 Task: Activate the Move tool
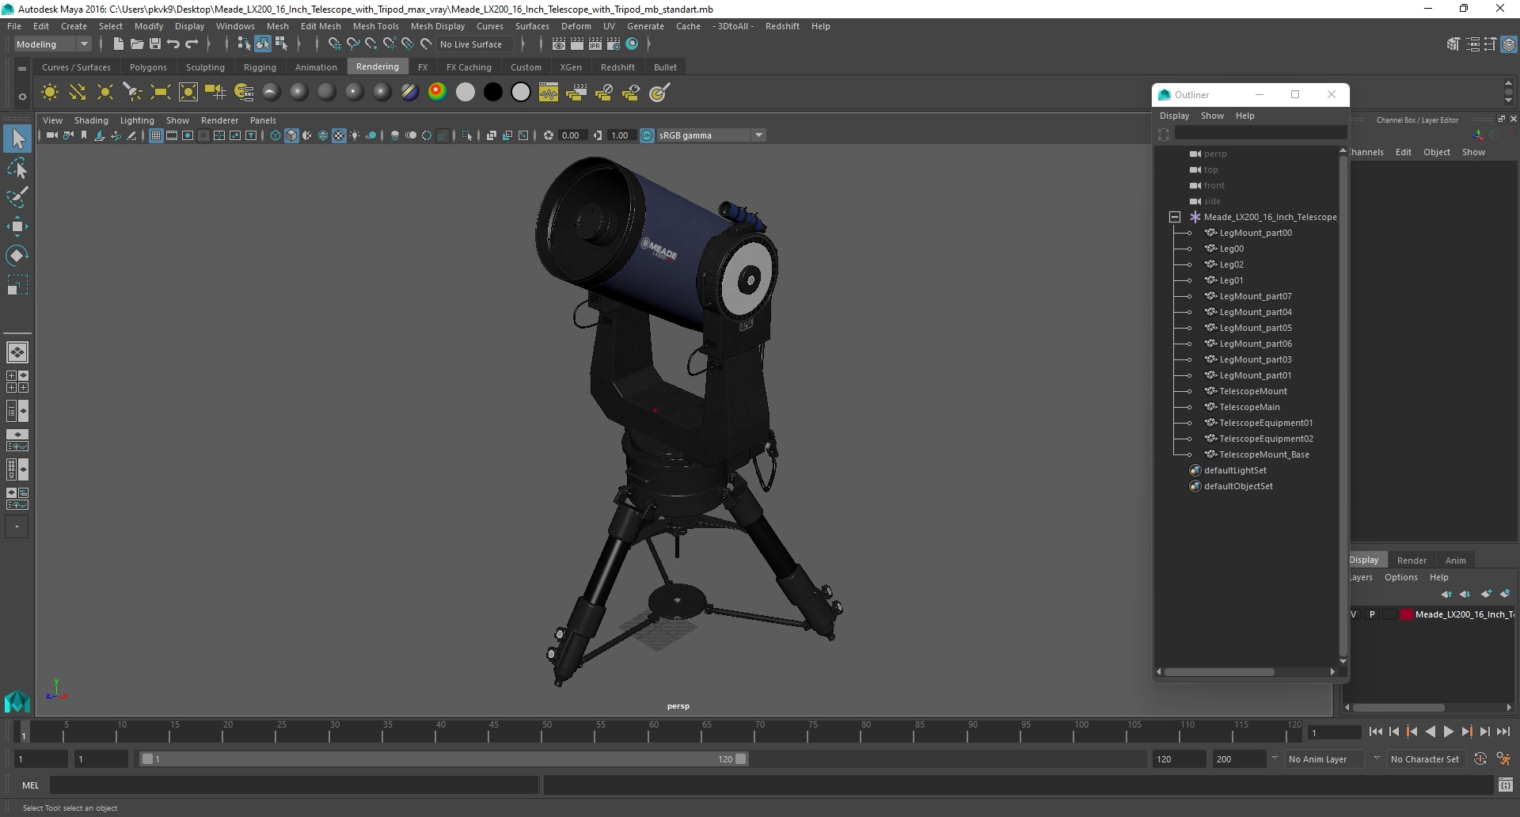point(17,226)
